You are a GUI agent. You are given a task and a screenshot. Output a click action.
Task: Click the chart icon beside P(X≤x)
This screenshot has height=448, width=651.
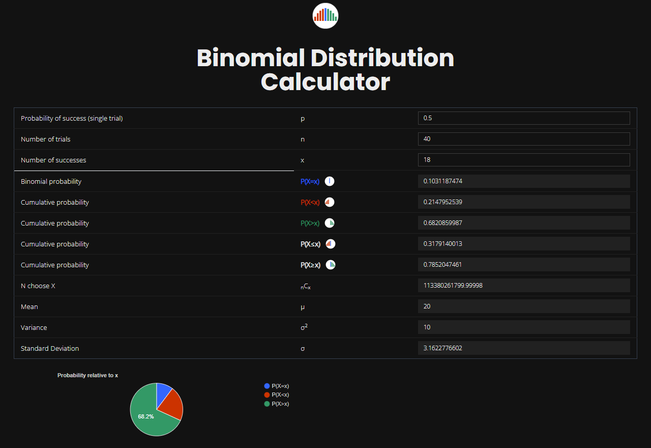[331, 244]
